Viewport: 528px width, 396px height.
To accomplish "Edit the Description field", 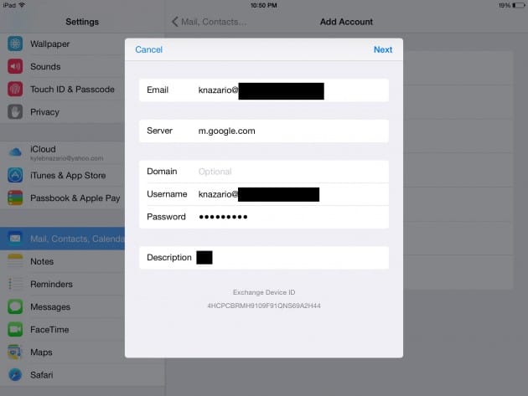I will point(264,258).
